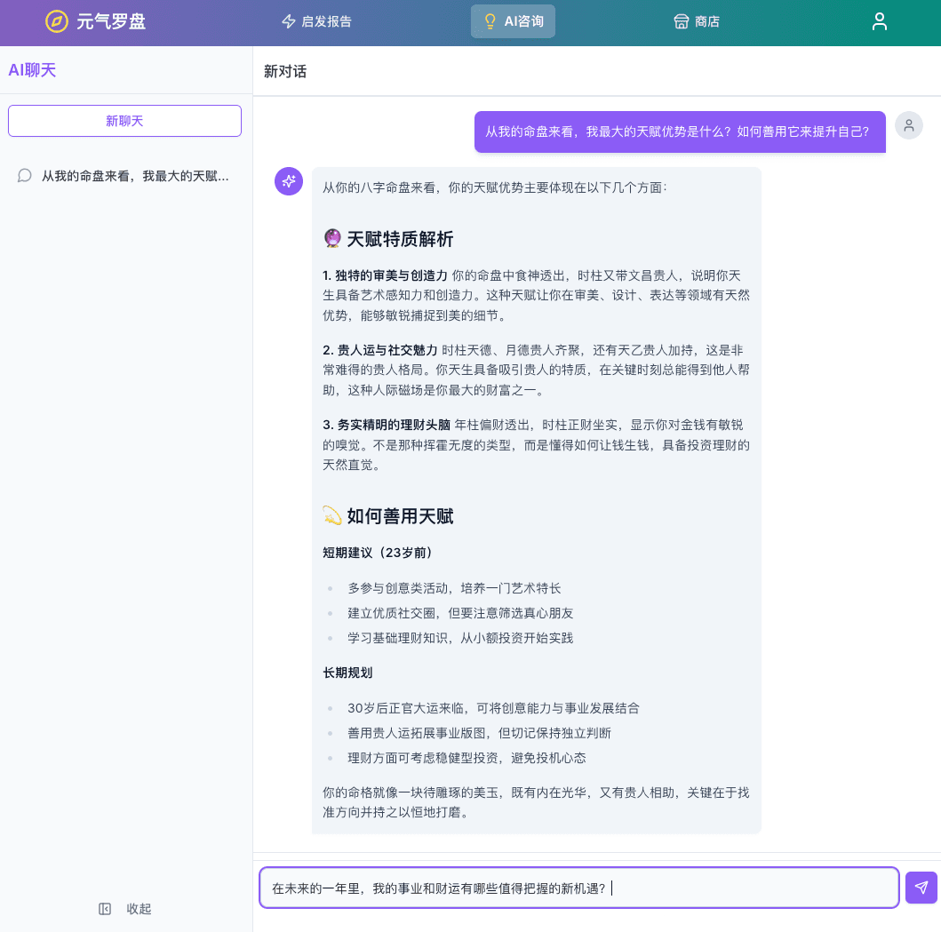Click the AI聊天 panel heading
Image resolution: width=941 pixels, height=932 pixels.
[x=32, y=69]
